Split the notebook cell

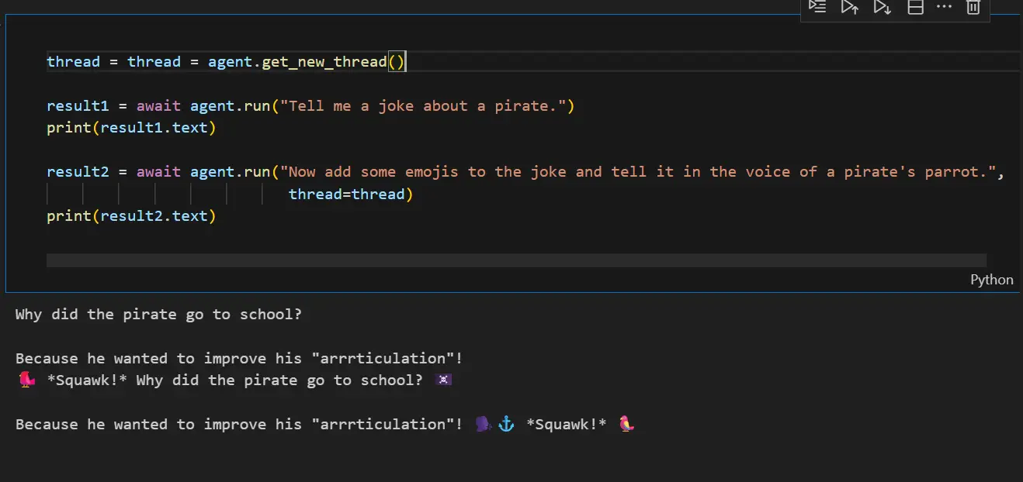click(x=914, y=7)
